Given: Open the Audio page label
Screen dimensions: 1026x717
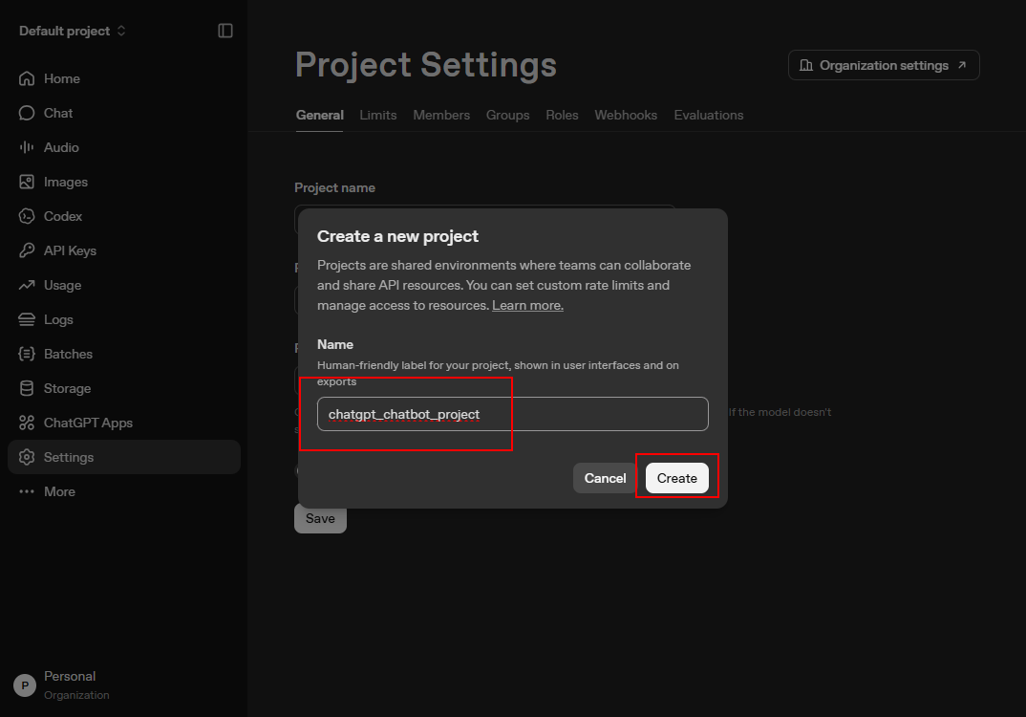Looking at the screenshot, I should tap(61, 147).
